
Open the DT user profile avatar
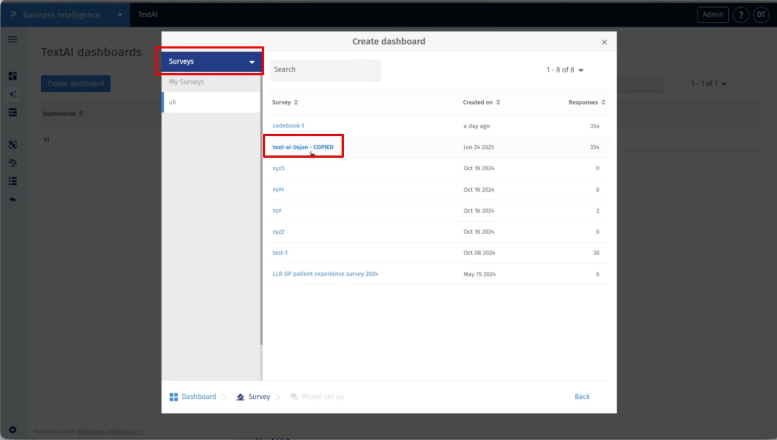pos(761,15)
